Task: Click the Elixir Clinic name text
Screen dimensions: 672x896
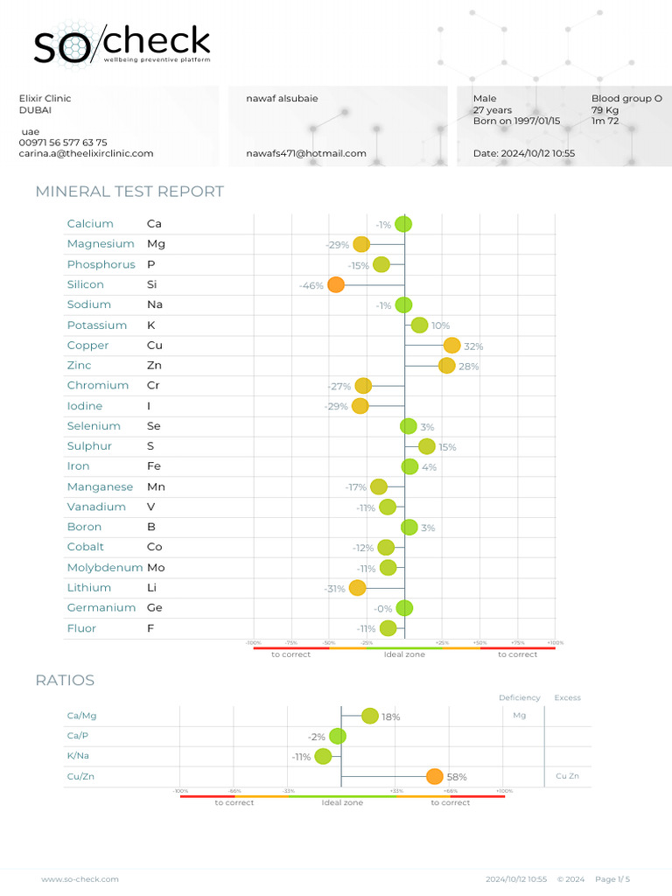Action: [45, 99]
